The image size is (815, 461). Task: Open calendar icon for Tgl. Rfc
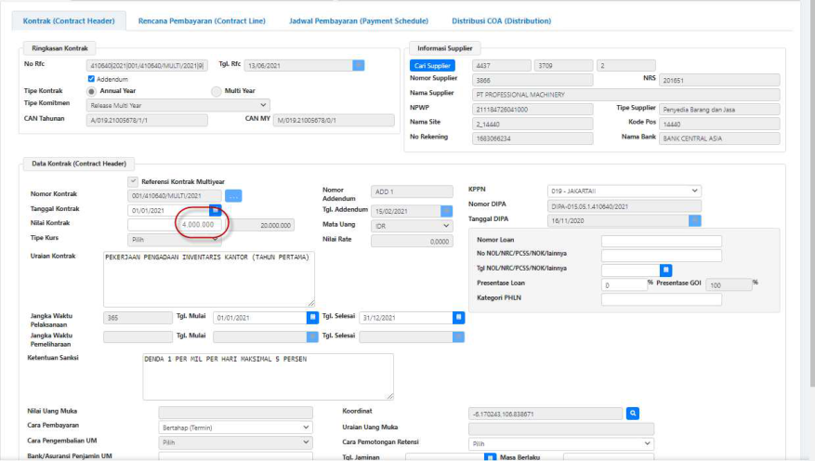click(359, 65)
